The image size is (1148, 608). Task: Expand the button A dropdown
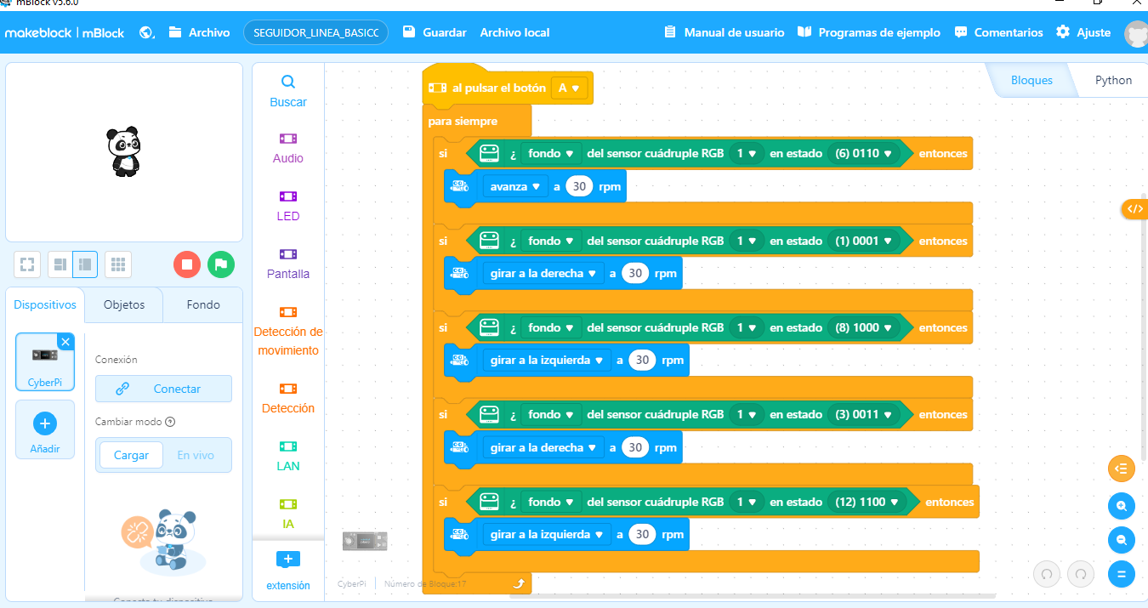pyautogui.click(x=570, y=88)
